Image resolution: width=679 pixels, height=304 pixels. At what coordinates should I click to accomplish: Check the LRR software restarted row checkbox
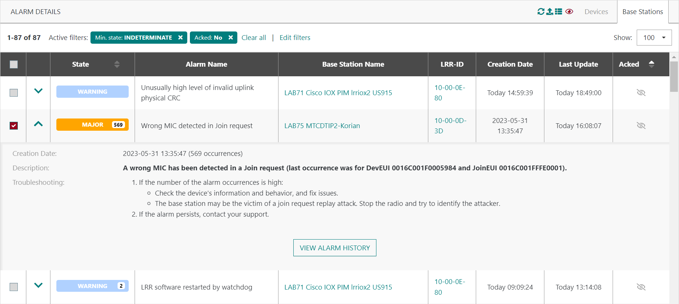(x=14, y=287)
